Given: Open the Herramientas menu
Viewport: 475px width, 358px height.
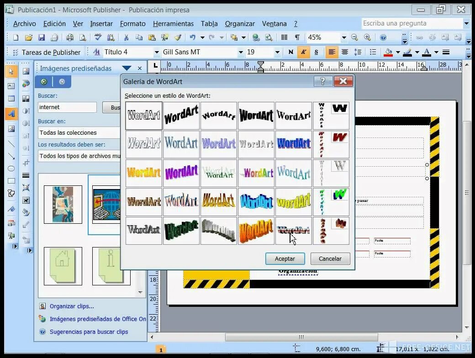Looking at the screenshot, I should tap(173, 24).
